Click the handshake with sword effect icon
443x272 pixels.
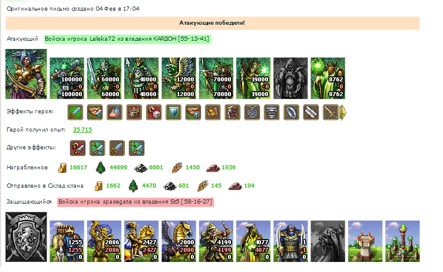tap(95, 112)
